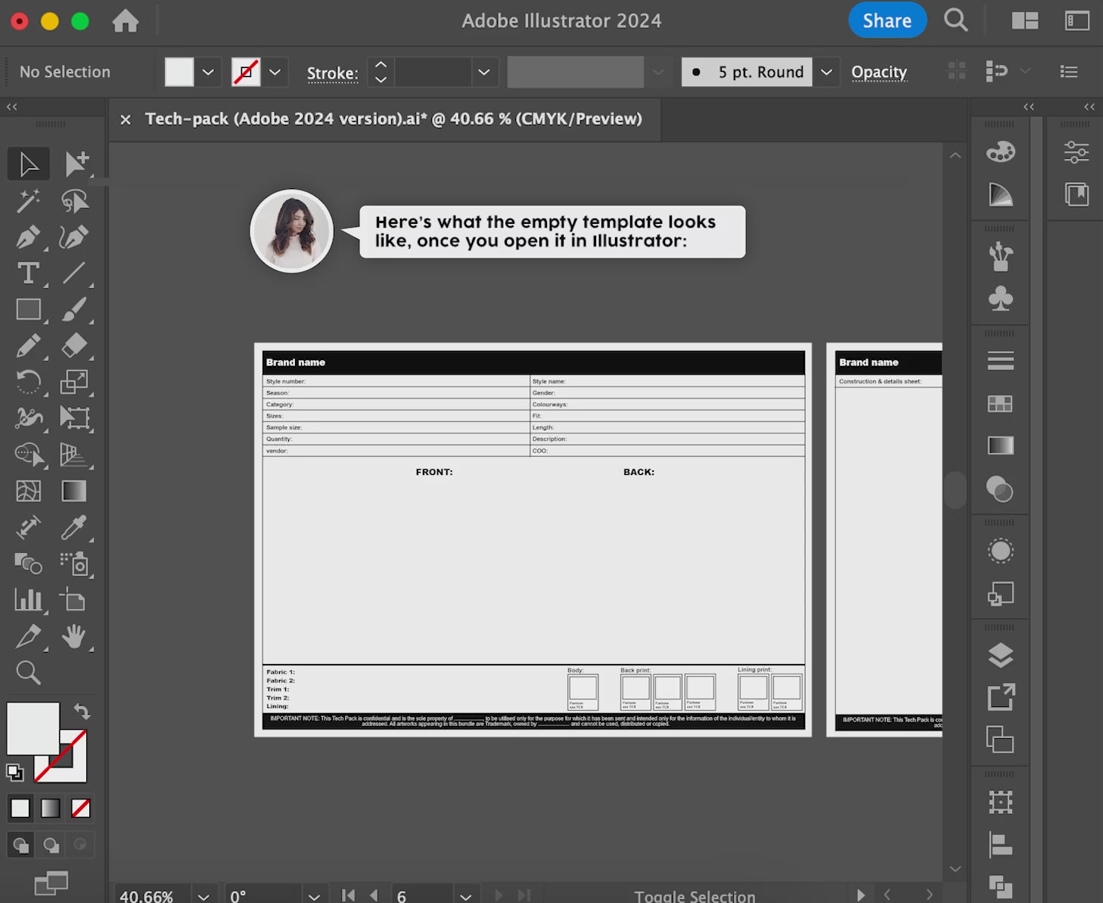
Task: Open the stroke color dropdown arrow
Action: 275,72
